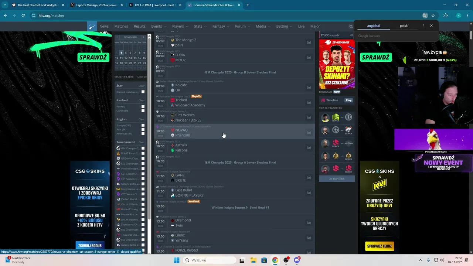Open stats icon for Tricked vs Wildcard Academy
473x266 pixels.
coord(309,103)
